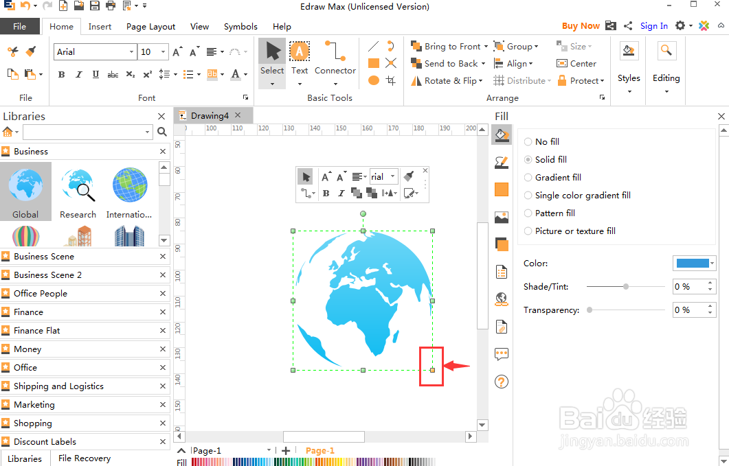Open the Symbols tab
729x466 pixels.
coord(240,27)
